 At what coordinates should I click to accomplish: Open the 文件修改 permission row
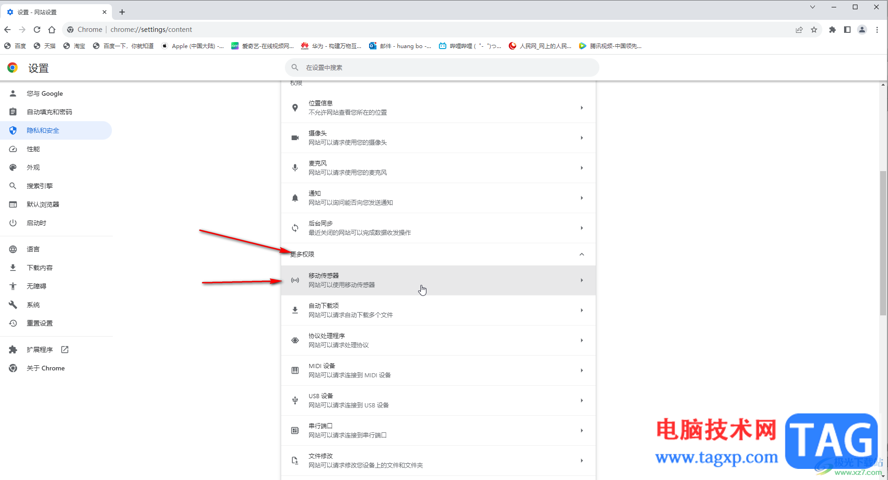[438, 461]
